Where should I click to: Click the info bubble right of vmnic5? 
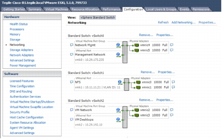click(x=172, y=50)
